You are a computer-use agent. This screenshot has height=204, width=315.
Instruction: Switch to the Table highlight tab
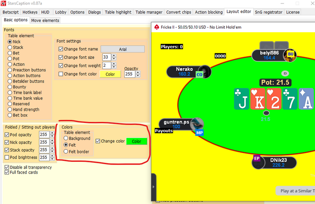coord(118,12)
